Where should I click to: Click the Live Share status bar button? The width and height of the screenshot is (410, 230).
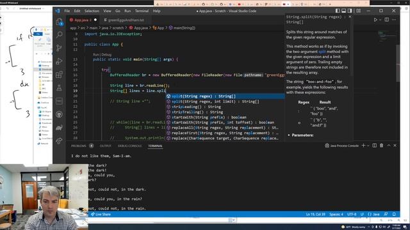101,214
